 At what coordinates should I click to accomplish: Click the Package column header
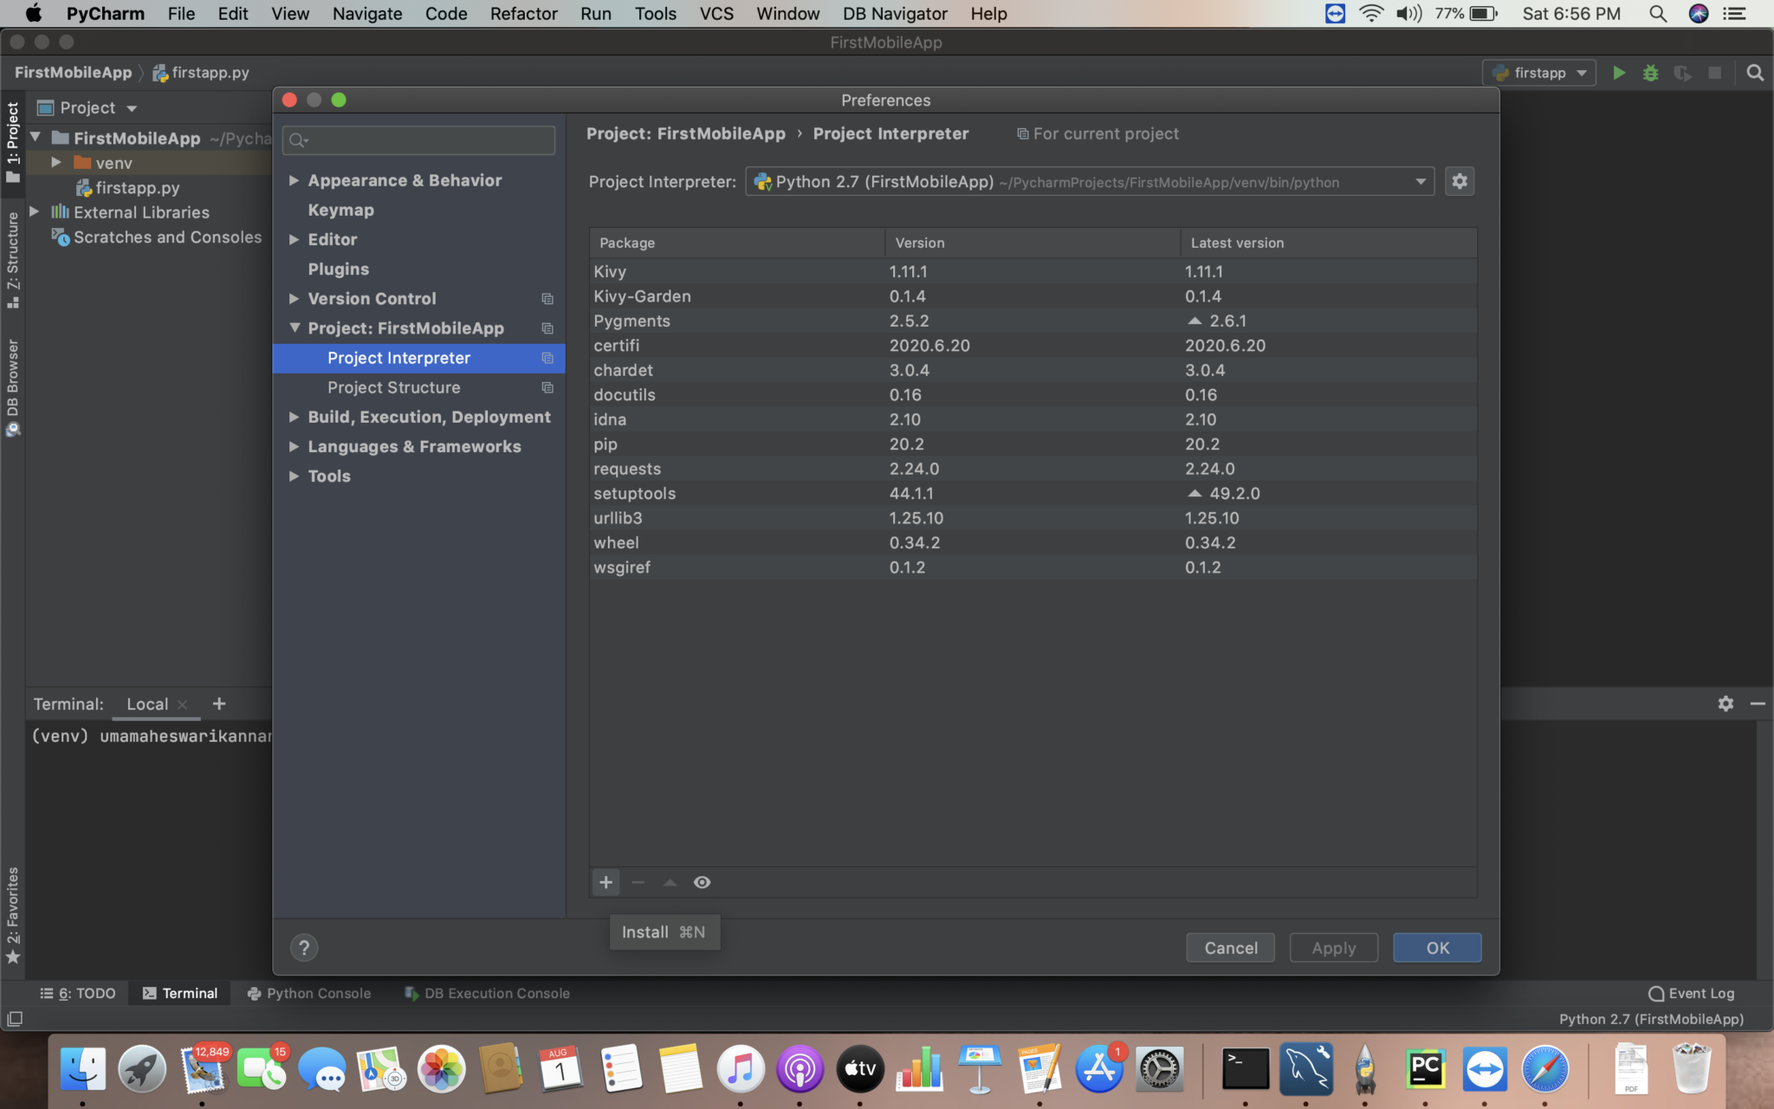737,243
